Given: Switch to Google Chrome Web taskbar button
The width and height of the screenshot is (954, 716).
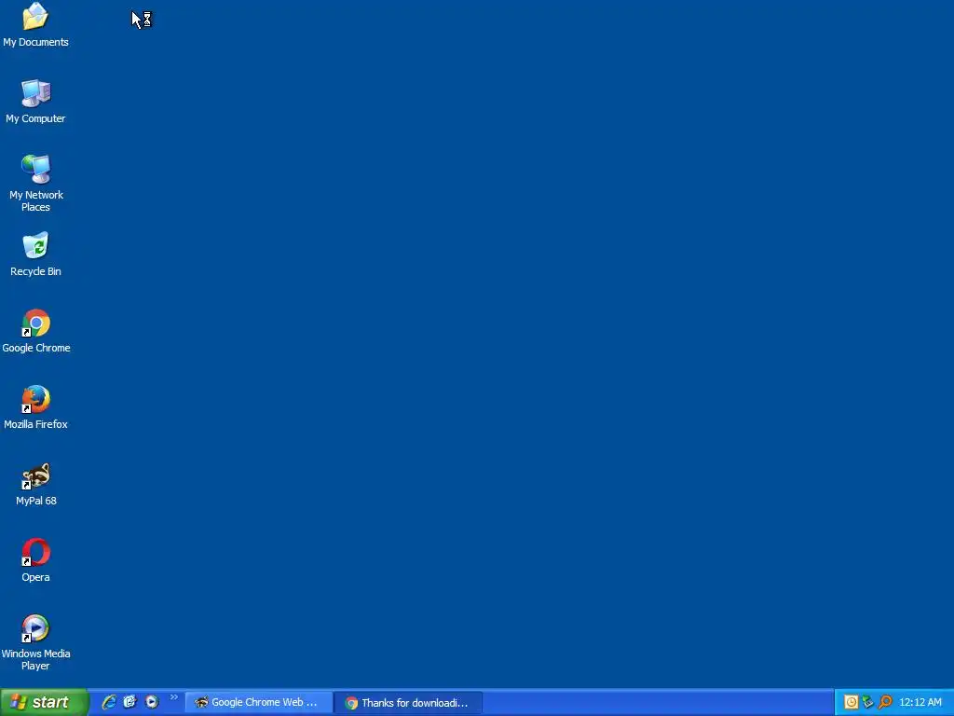Looking at the screenshot, I should coord(259,702).
